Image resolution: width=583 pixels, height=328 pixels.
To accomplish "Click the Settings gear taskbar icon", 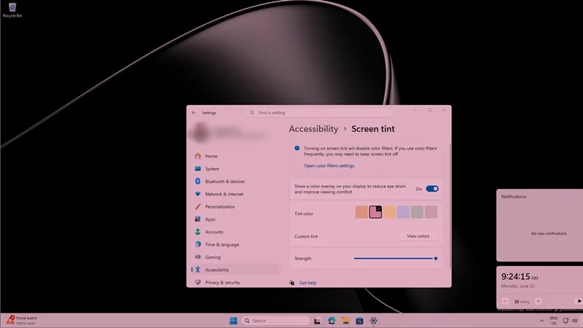I will [374, 321].
